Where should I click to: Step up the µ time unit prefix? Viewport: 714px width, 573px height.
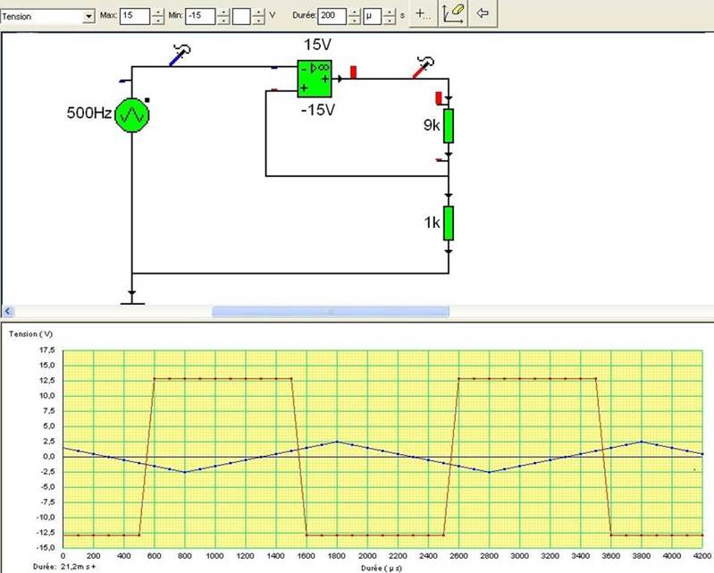click(x=390, y=12)
